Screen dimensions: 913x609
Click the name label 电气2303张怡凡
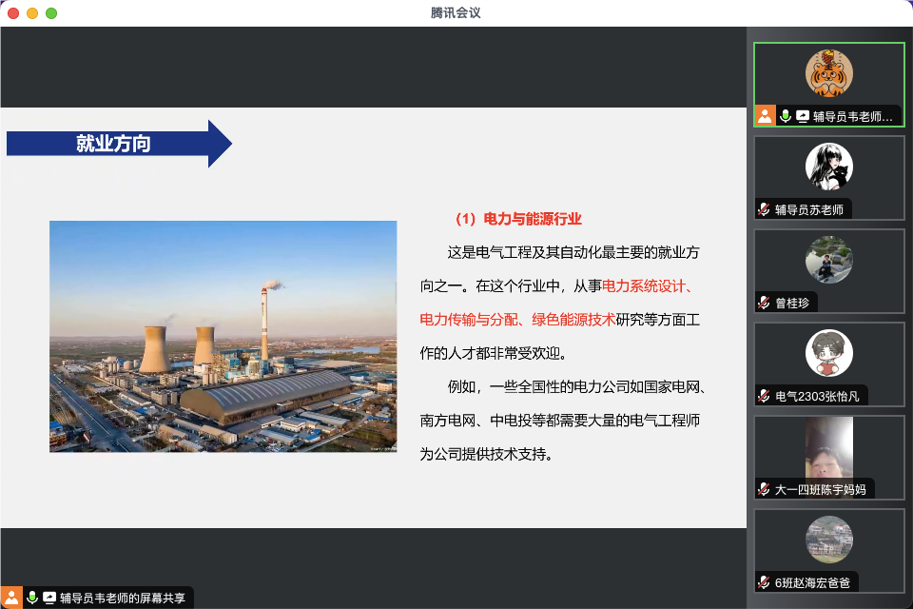[817, 396]
